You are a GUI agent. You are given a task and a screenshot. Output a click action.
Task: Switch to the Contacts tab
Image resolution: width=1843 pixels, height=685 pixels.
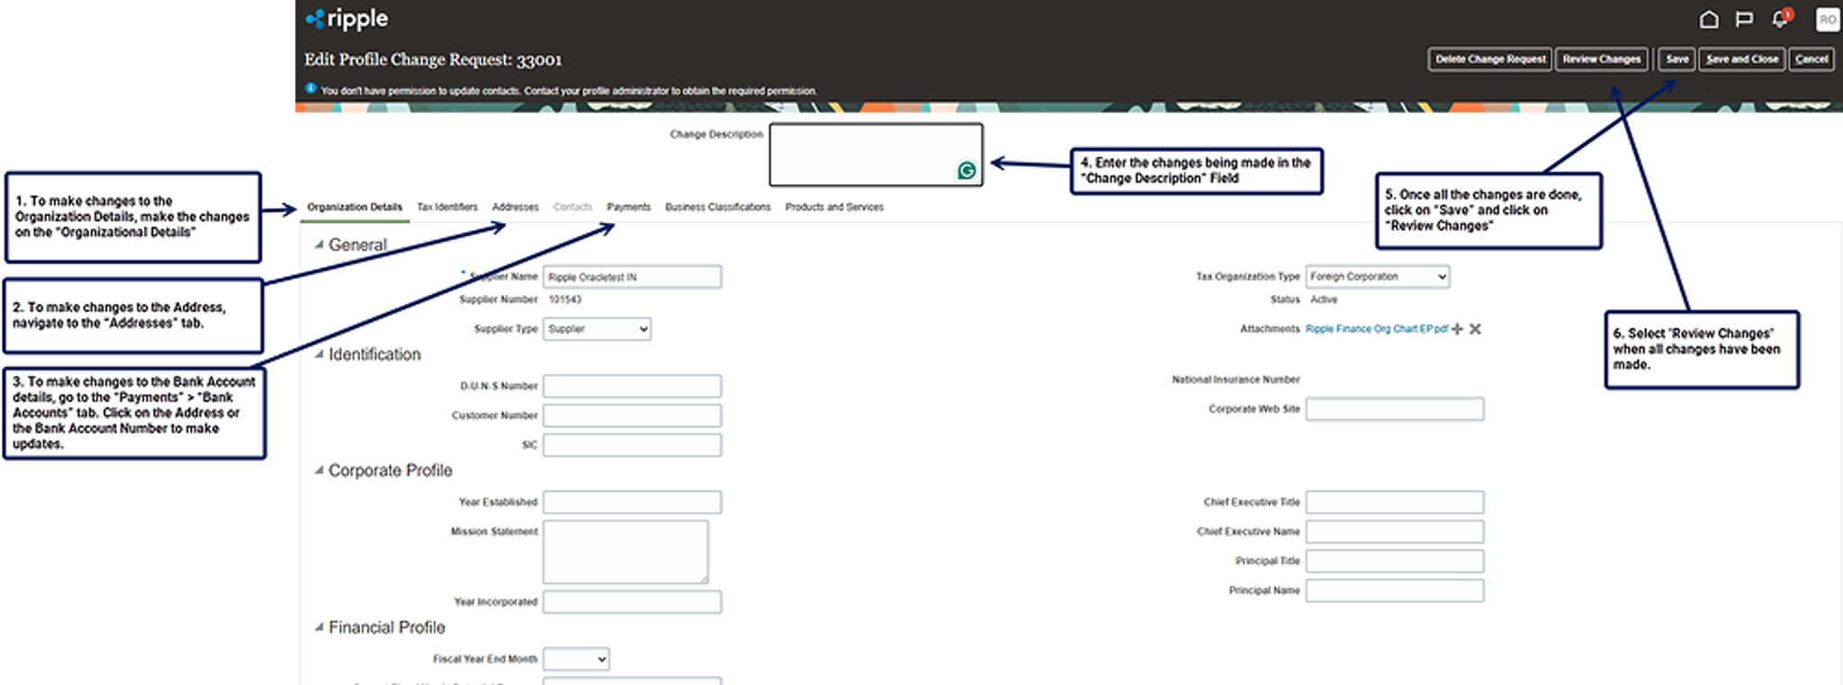point(572,207)
